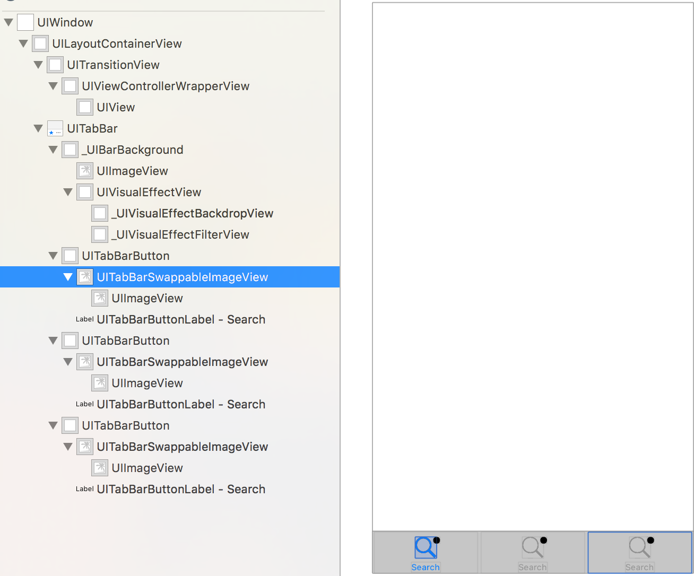The width and height of the screenshot is (694, 576).
Task: Collapse the UIWindow tree node
Action: click(x=8, y=22)
